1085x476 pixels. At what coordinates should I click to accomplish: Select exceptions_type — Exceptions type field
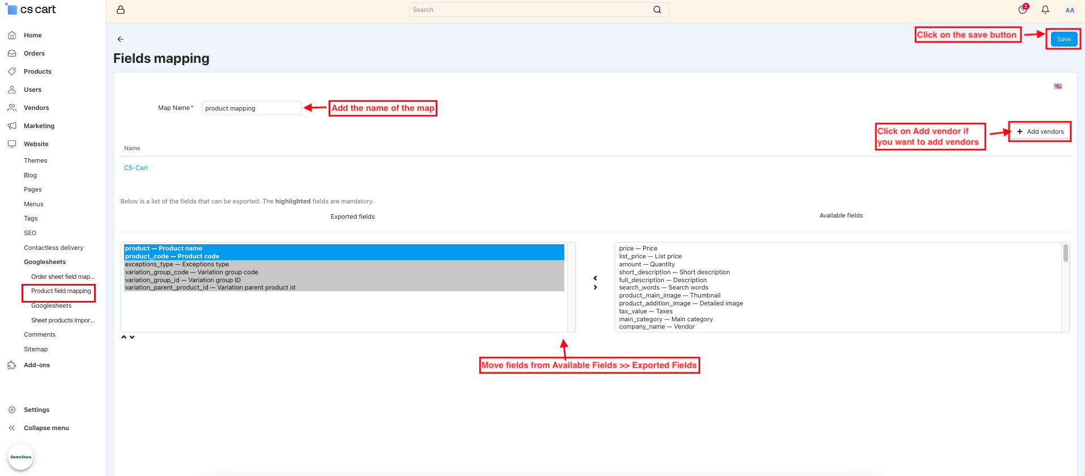point(344,264)
